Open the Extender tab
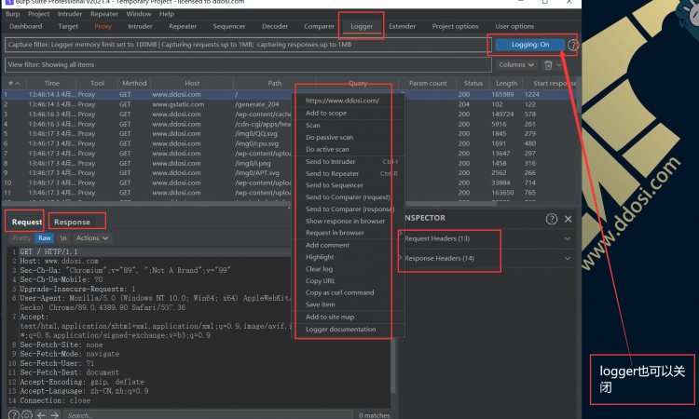699x419 pixels. (x=403, y=27)
